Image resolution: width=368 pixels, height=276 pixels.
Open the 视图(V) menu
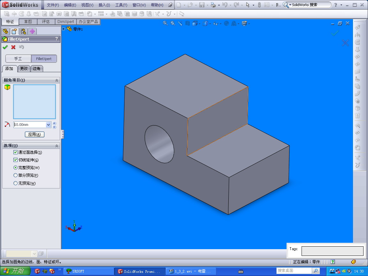point(87,5)
